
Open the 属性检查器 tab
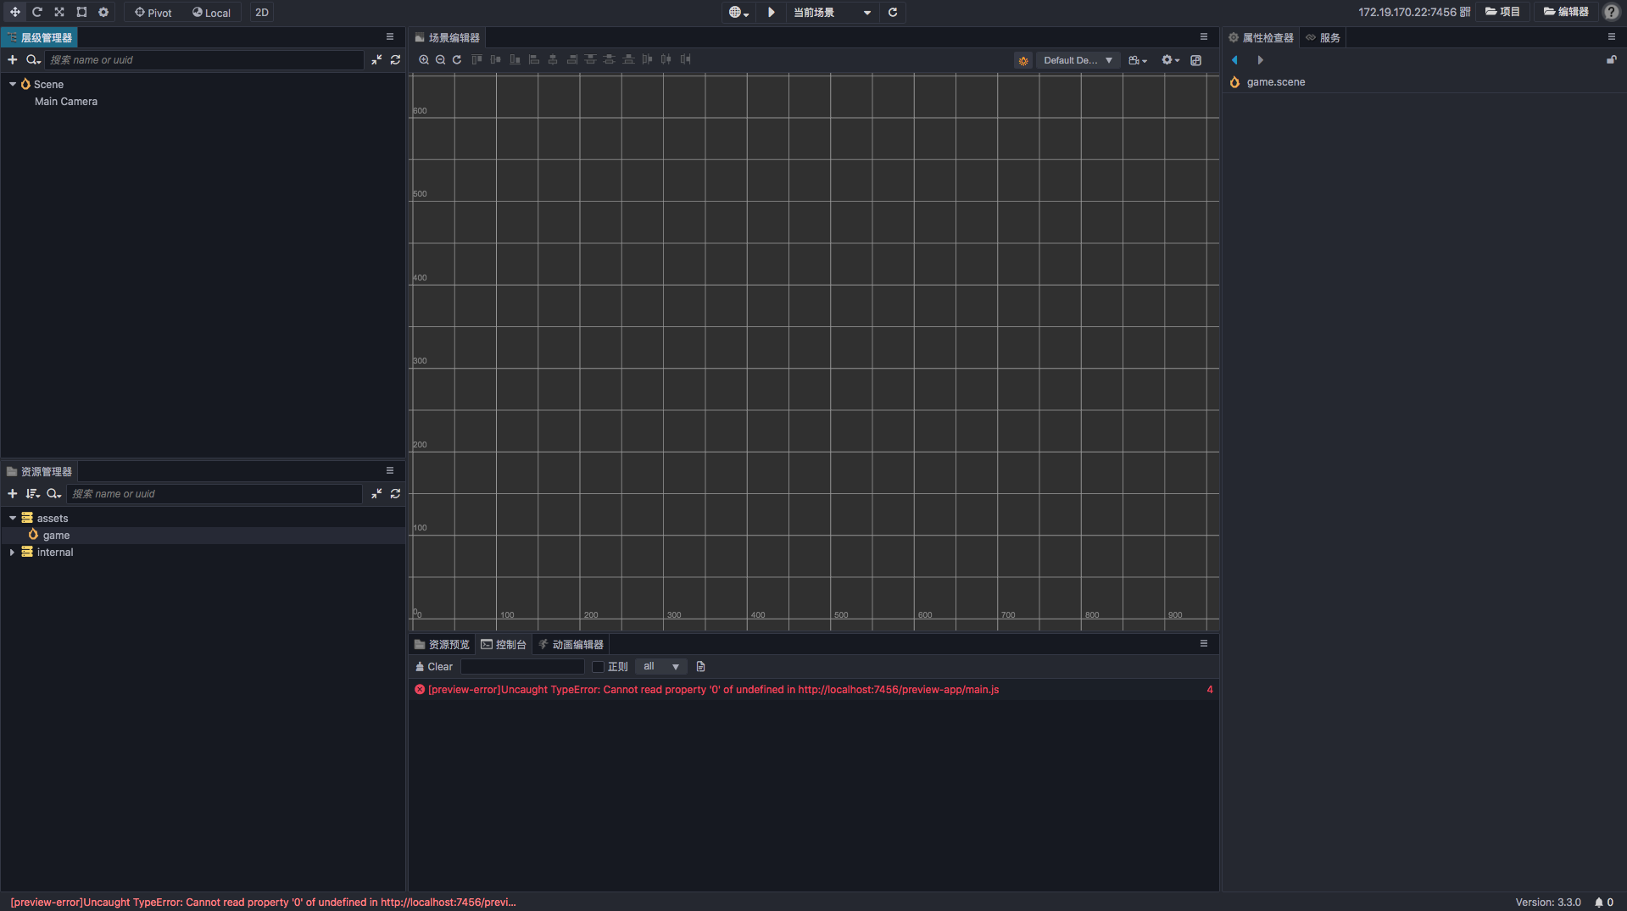point(1261,37)
